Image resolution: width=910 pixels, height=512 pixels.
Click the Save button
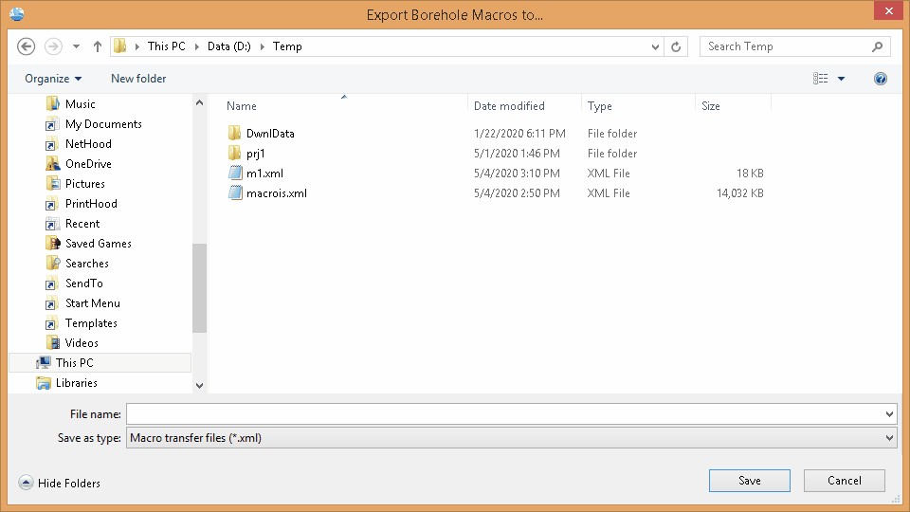749,481
